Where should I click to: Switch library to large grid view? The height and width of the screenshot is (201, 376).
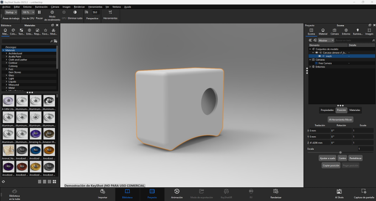point(54,182)
